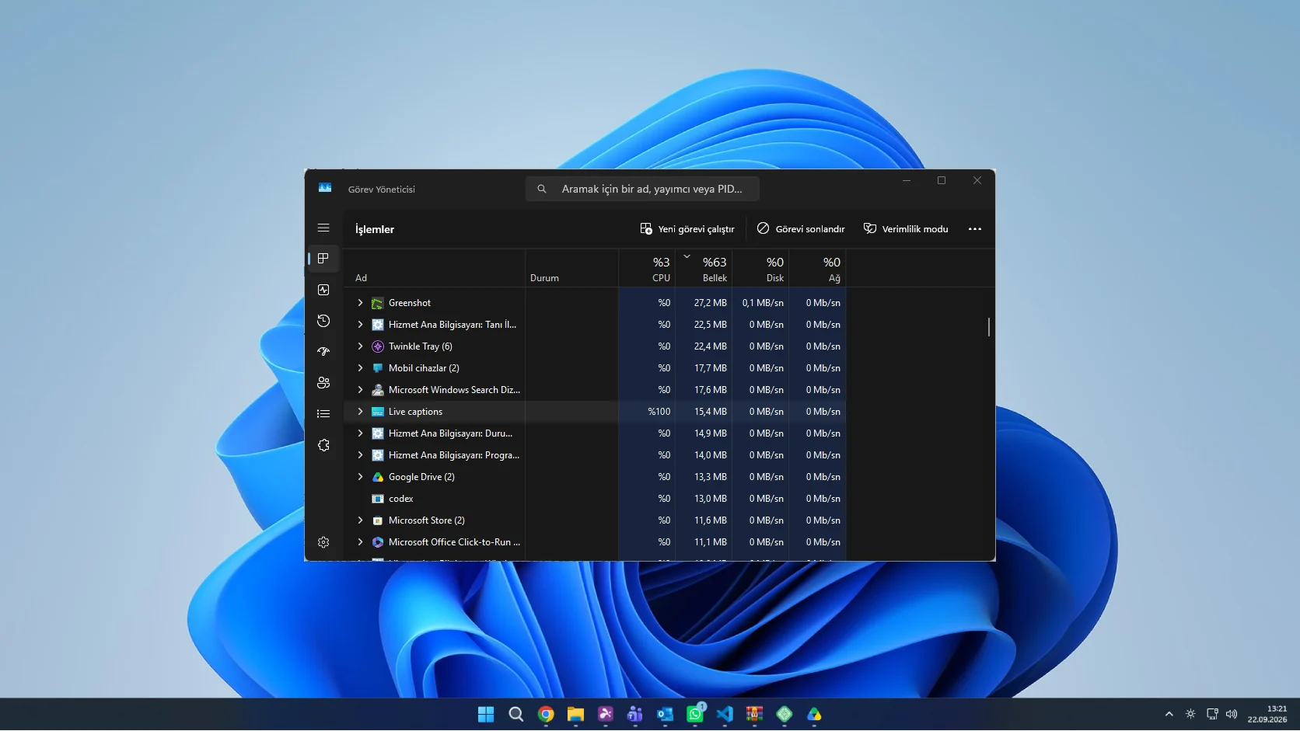Expand the Microsoft Store (2) group
Image resolution: width=1300 pixels, height=731 pixels.
point(360,520)
